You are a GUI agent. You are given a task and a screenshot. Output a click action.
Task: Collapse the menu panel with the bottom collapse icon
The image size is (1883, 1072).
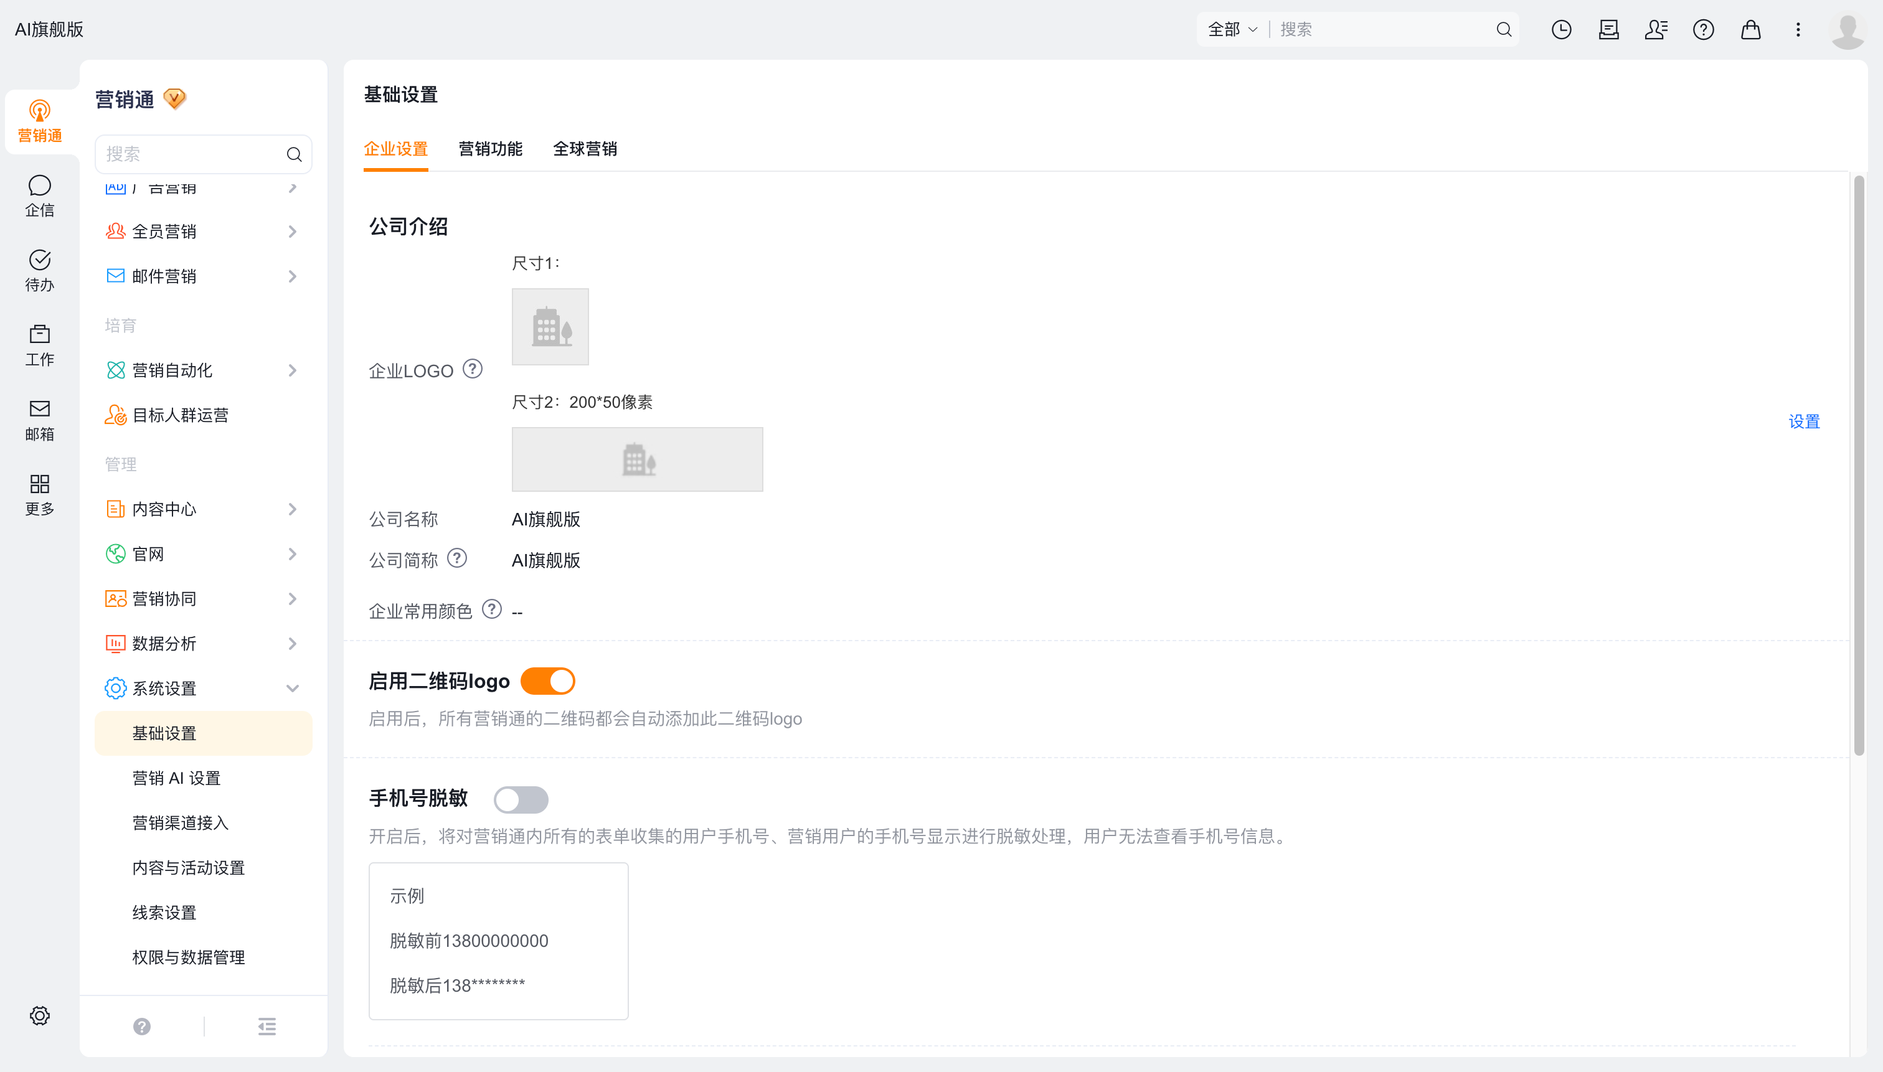pos(267,1027)
